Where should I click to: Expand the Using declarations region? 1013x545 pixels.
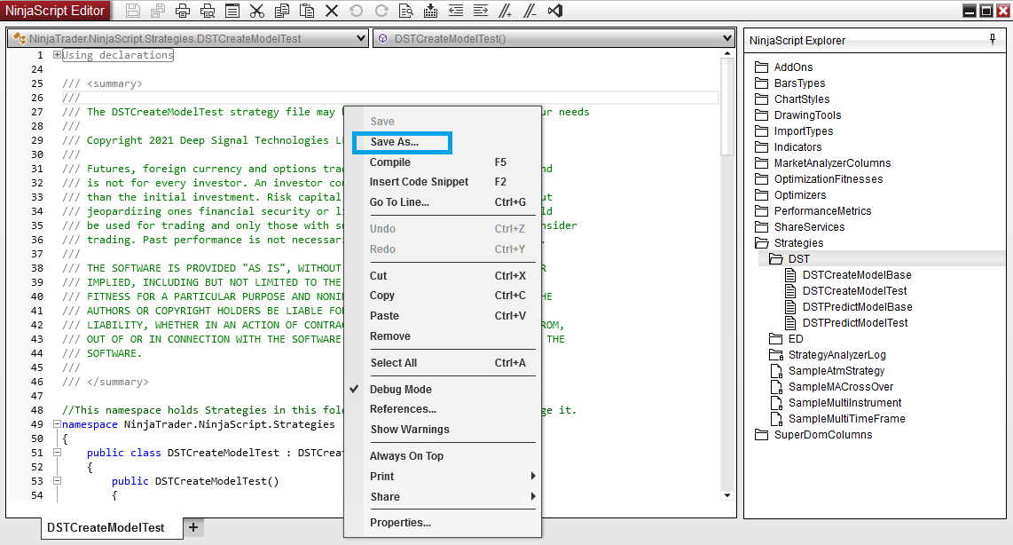(57, 55)
